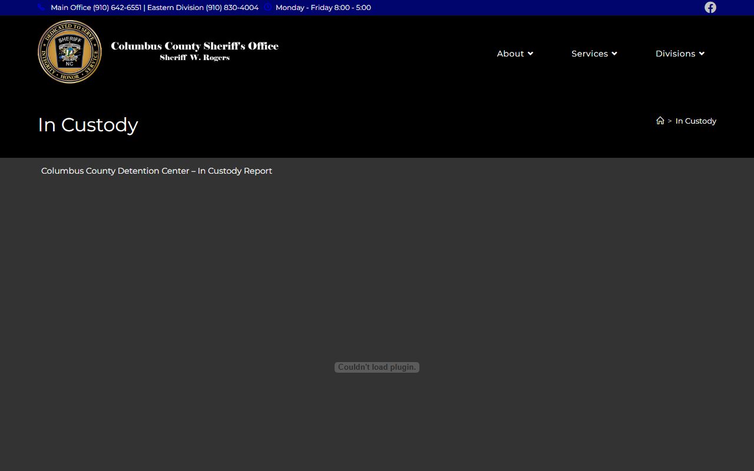754x471 pixels.
Task: Select the In Custody breadcrumb text
Action: [696, 121]
